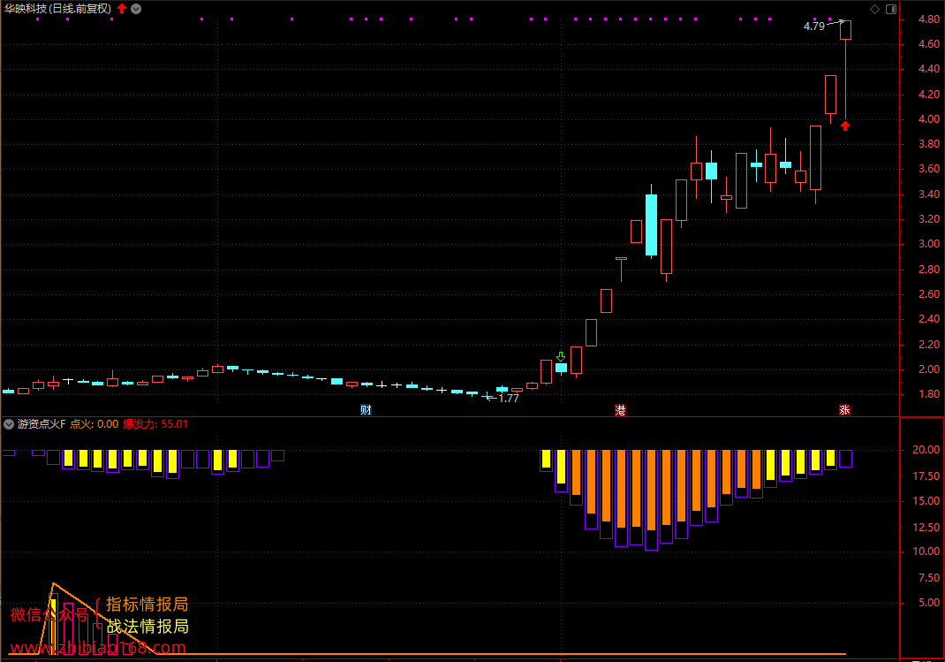Click the 港 marker on the date axis
The height and width of the screenshot is (662, 945).
click(x=620, y=410)
